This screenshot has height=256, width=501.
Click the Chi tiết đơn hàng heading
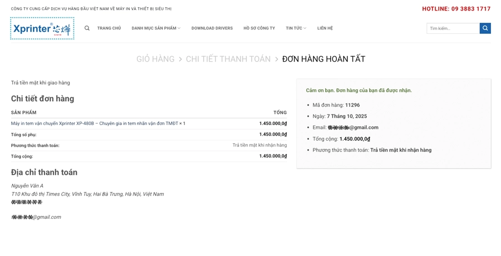coord(42,99)
